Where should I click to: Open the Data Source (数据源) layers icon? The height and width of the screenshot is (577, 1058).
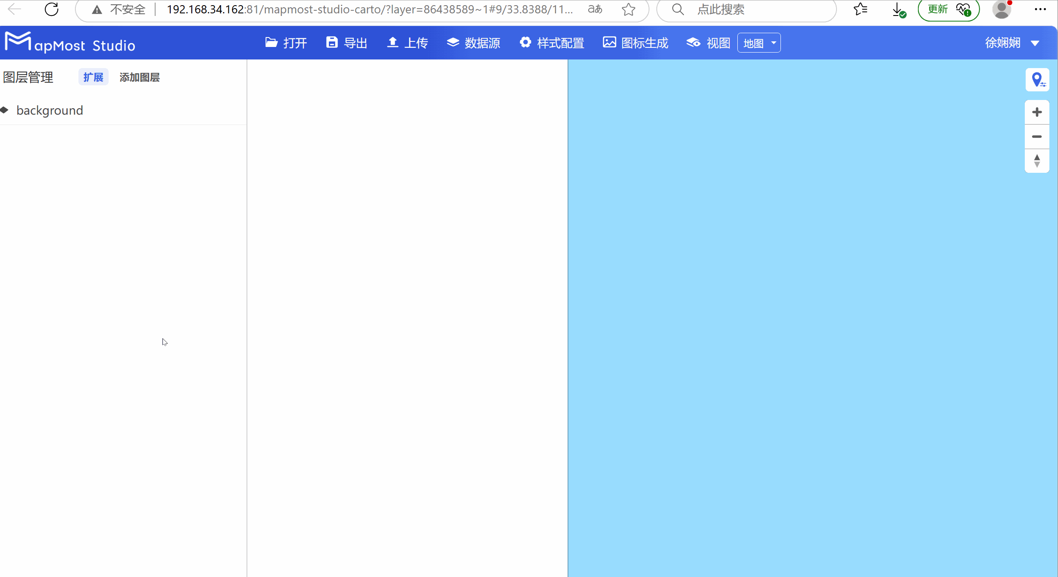coord(453,42)
